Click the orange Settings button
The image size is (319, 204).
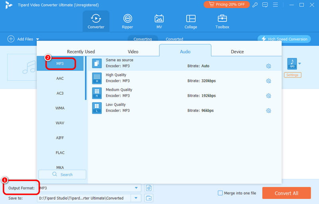[x=292, y=75]
